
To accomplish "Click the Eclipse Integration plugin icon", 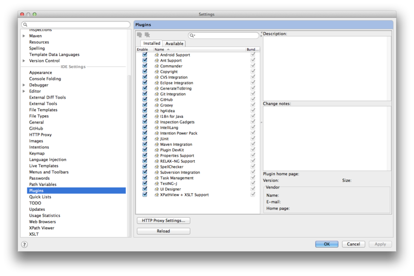I will click(157, 83).
